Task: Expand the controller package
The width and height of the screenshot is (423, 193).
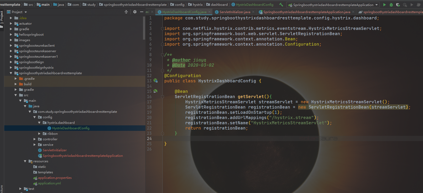Action: 35,139
